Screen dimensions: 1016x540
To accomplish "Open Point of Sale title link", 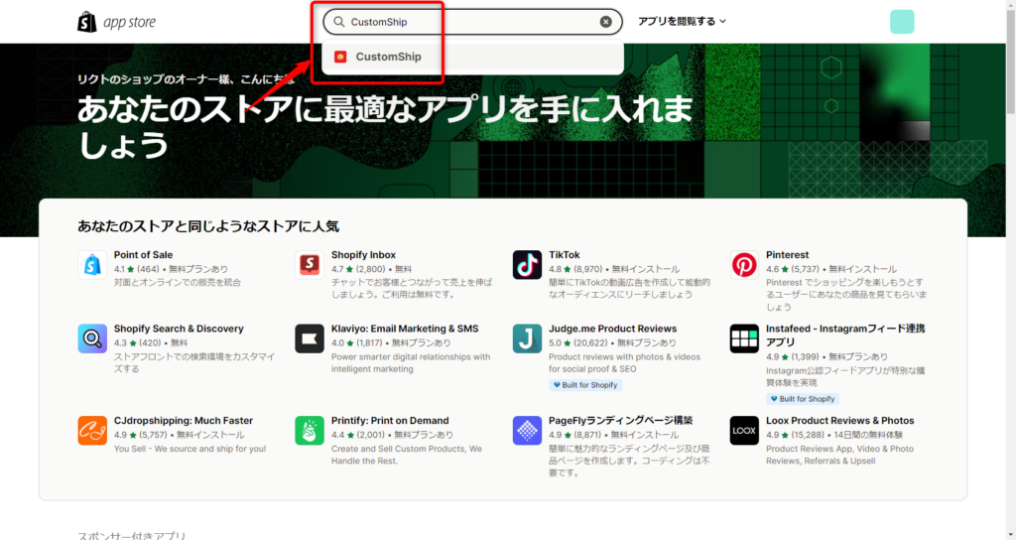I will [x=143, y=255].
